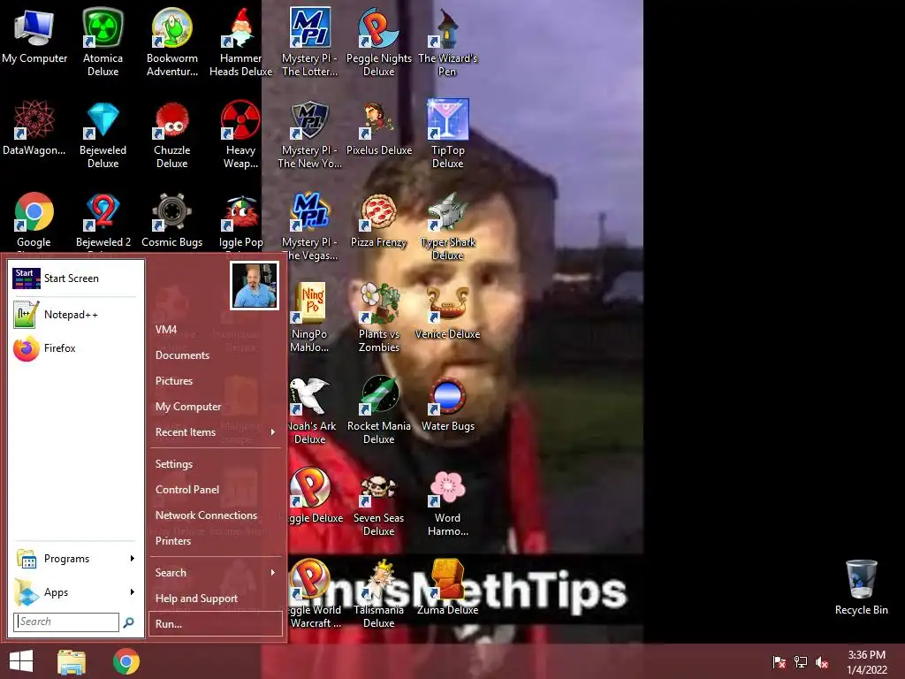Screen dimensions: 905x679
Task: Click Run... in Start menu
Action: click(216, 623)
